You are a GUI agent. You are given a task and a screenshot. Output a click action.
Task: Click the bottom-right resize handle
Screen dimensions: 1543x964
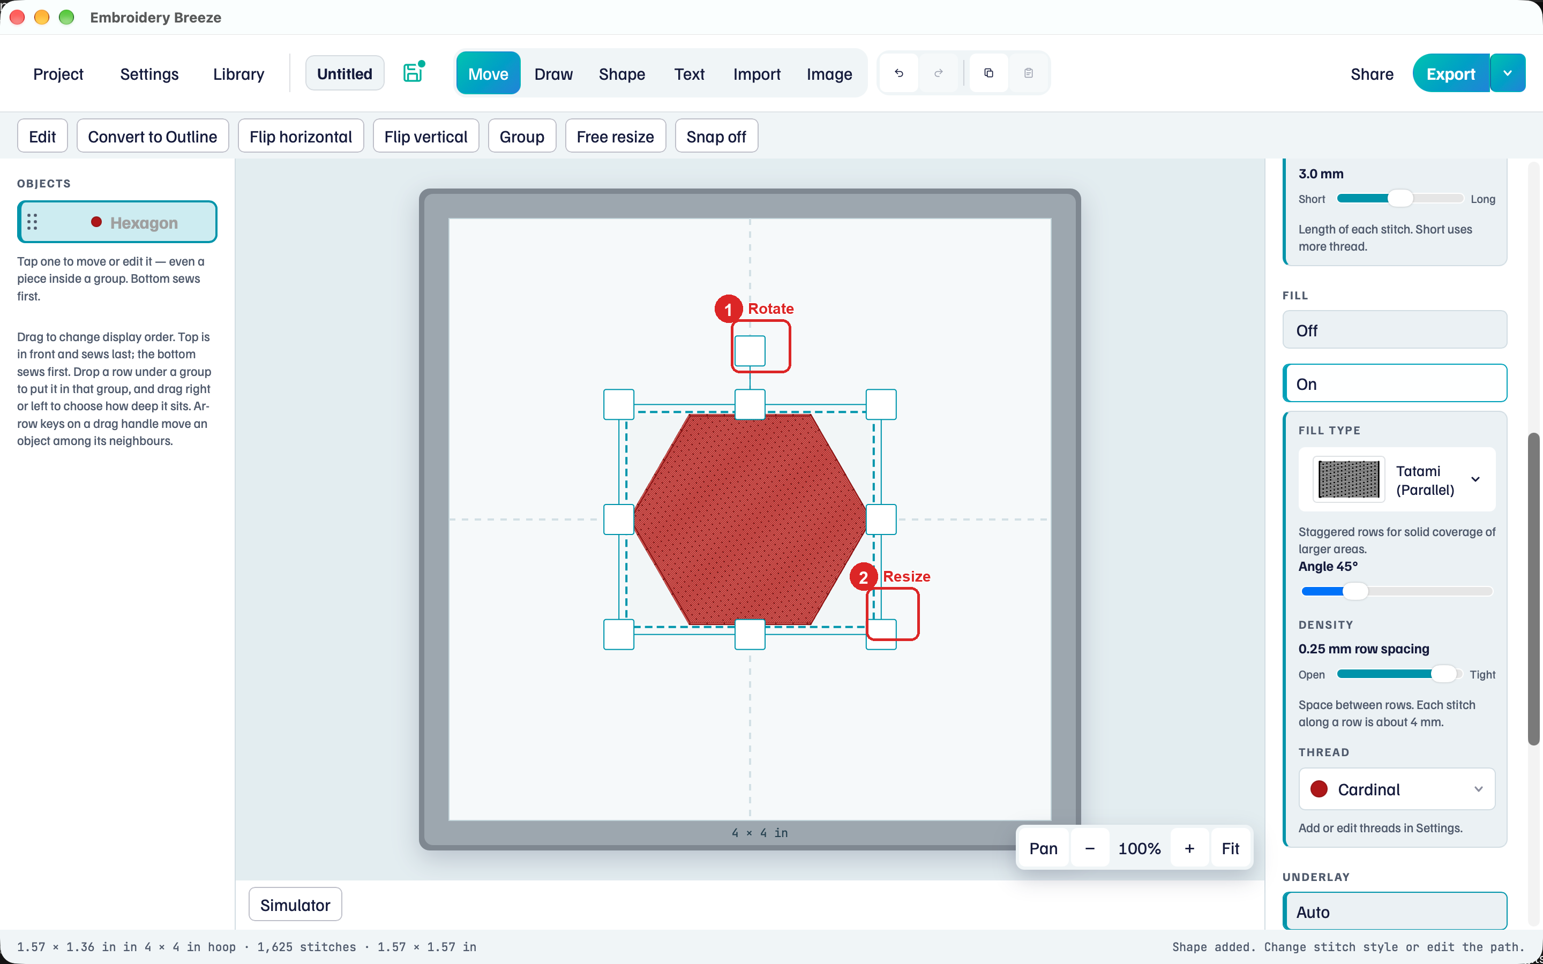click(x=881, y=634)
